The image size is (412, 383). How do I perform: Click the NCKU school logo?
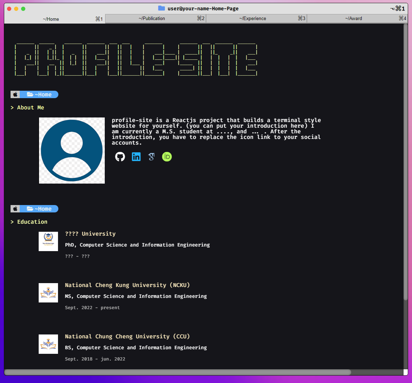click(x=49, y=293)
